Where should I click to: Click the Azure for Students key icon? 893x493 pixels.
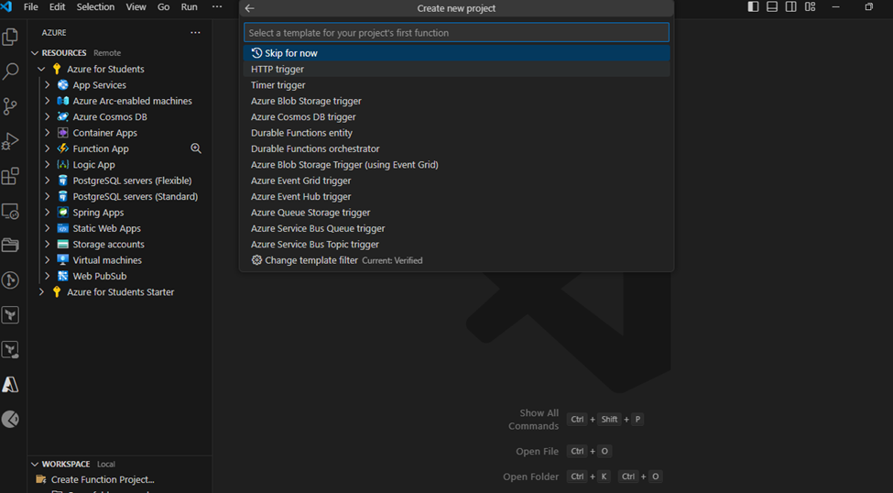tap(57, 69)
